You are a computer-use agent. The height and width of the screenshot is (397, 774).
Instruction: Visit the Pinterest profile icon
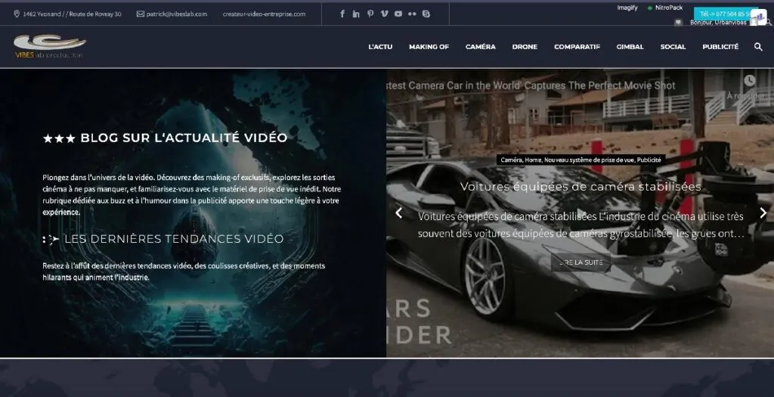[370, 14]
